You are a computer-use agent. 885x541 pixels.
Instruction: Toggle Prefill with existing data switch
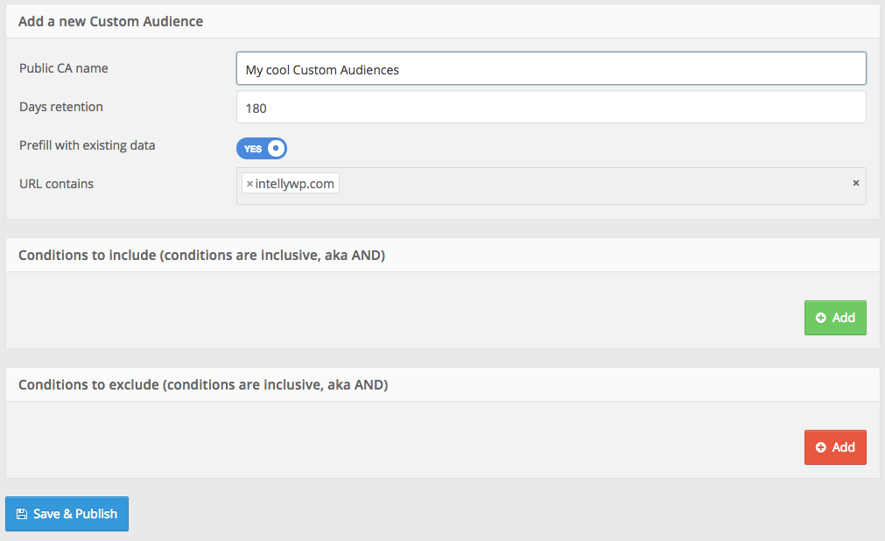tap(261, 149)
